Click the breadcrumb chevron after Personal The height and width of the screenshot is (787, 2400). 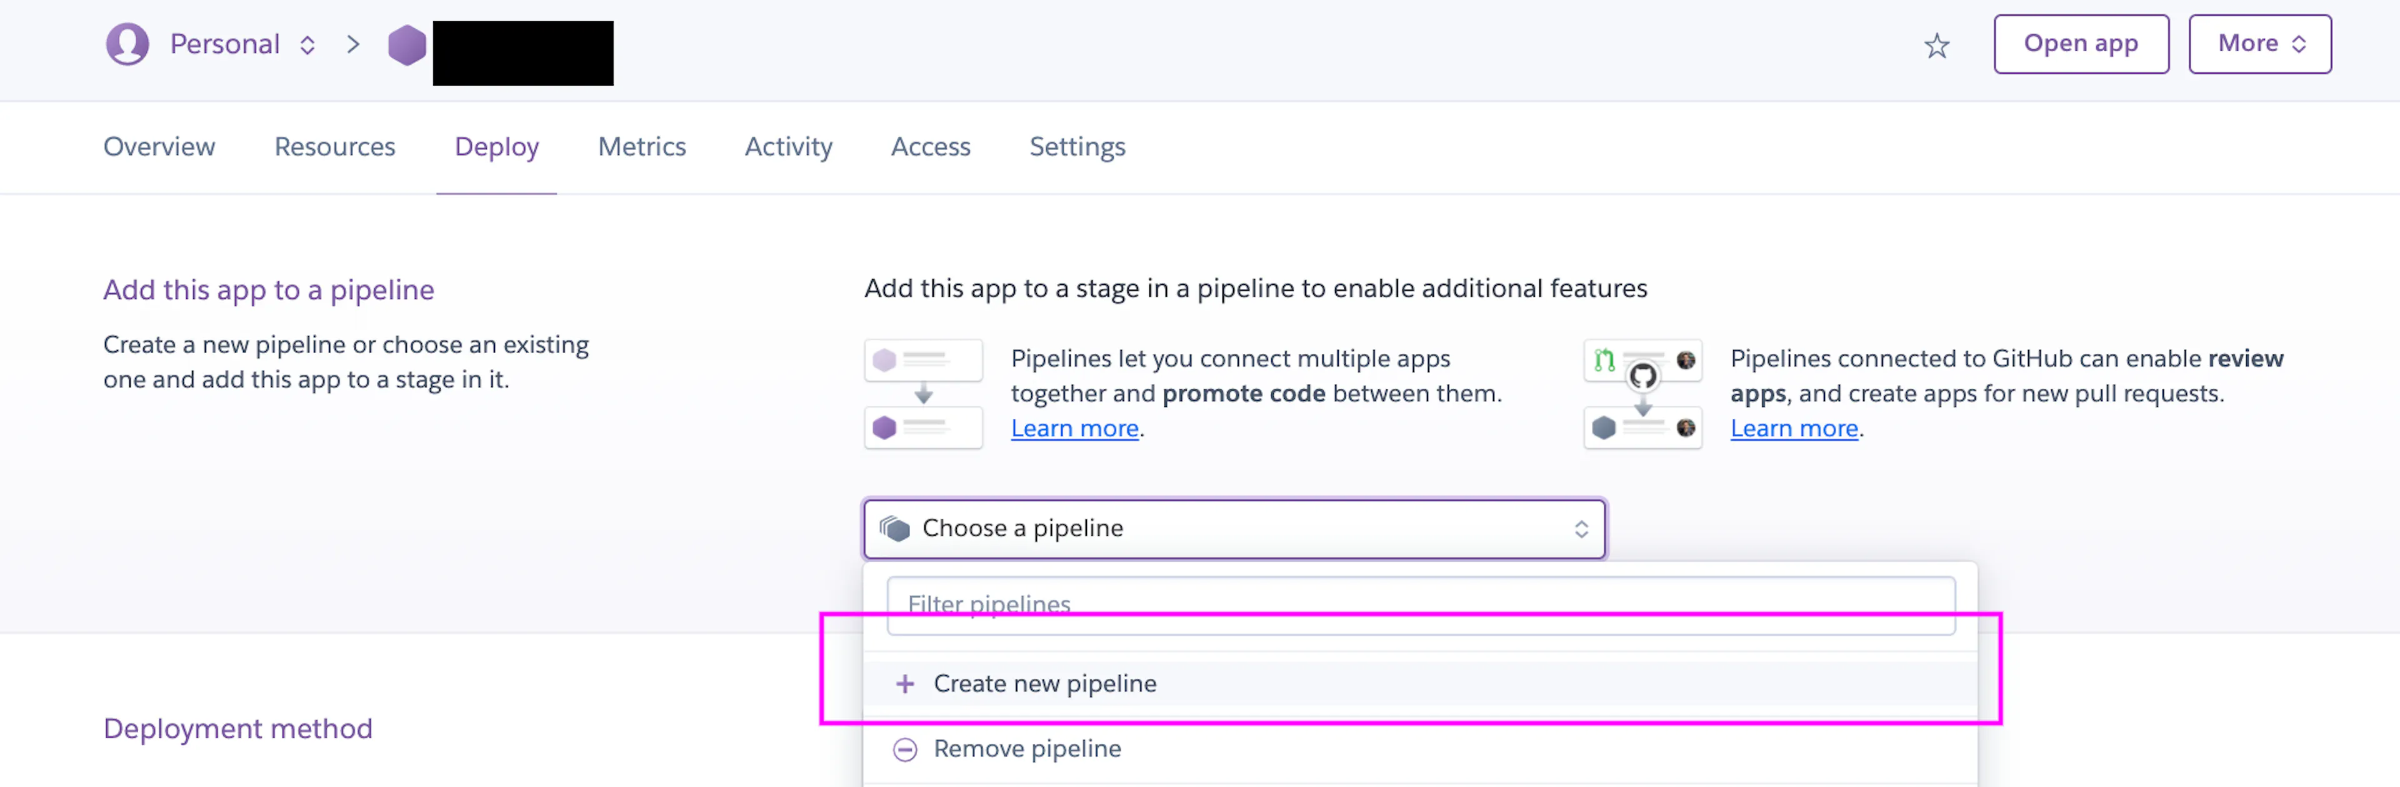[353, 45]
